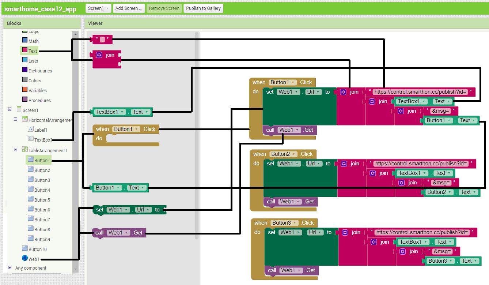The image size is (489, 285).
Task: Expand the Any component node
Action: pos(10,267)
